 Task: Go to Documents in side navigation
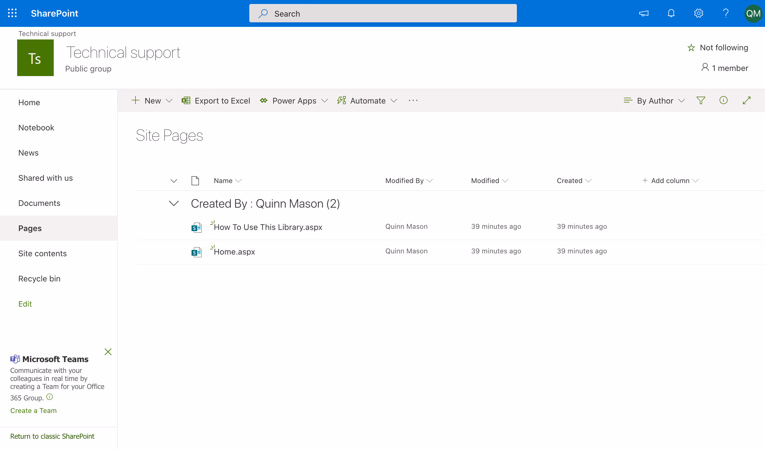click(39, 203)
